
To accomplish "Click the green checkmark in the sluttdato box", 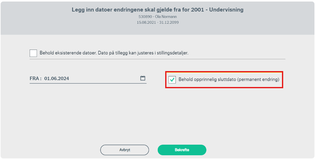I will [172, 80].
